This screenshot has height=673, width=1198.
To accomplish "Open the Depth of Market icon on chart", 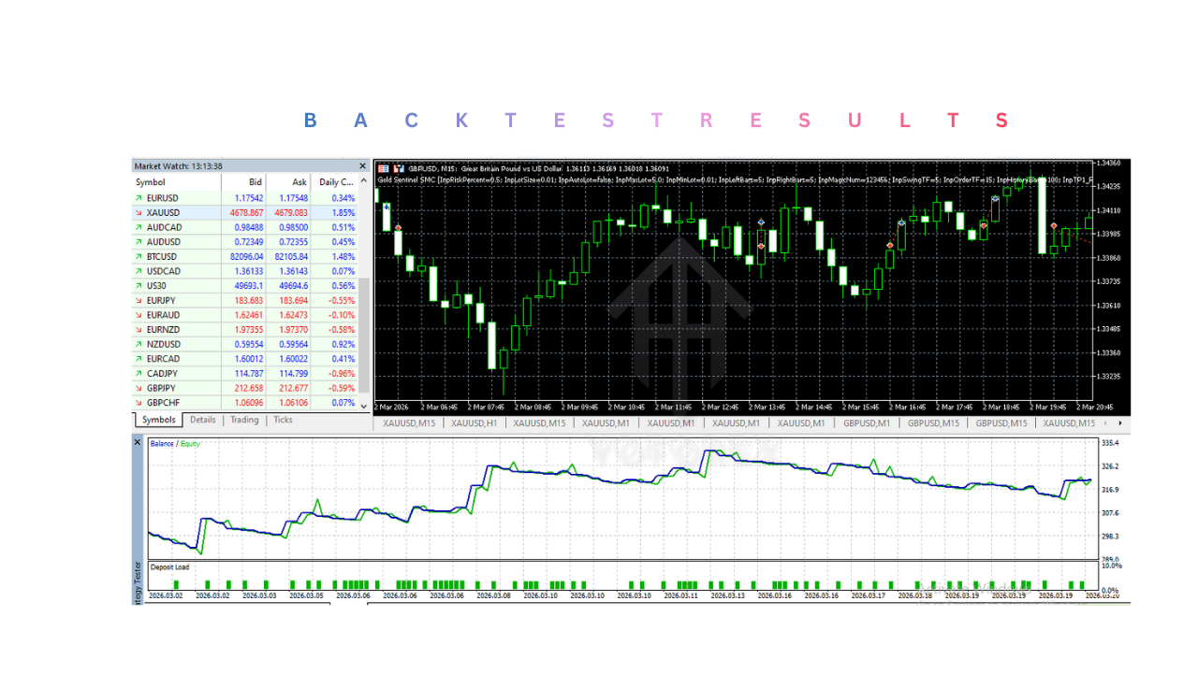I will tap(399, 167).
